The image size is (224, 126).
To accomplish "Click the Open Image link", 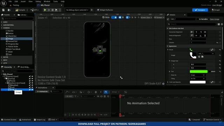I will tap(215, 19).
